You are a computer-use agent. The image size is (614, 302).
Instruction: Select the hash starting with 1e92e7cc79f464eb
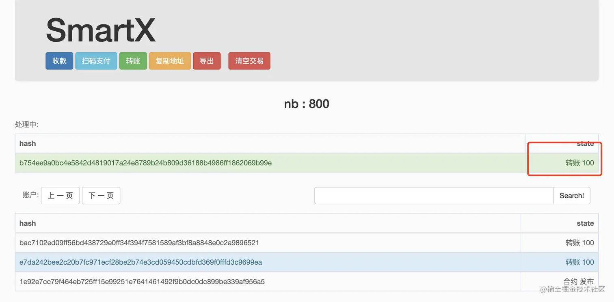(142, 281)
